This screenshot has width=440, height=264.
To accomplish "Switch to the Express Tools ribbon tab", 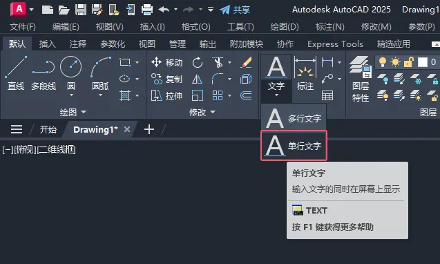I will pos(335,44).
